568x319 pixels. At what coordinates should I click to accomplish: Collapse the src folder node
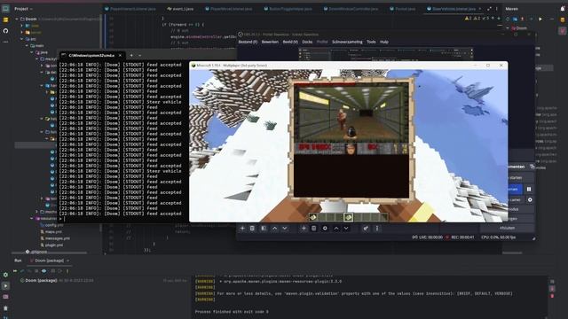point(21,39)
